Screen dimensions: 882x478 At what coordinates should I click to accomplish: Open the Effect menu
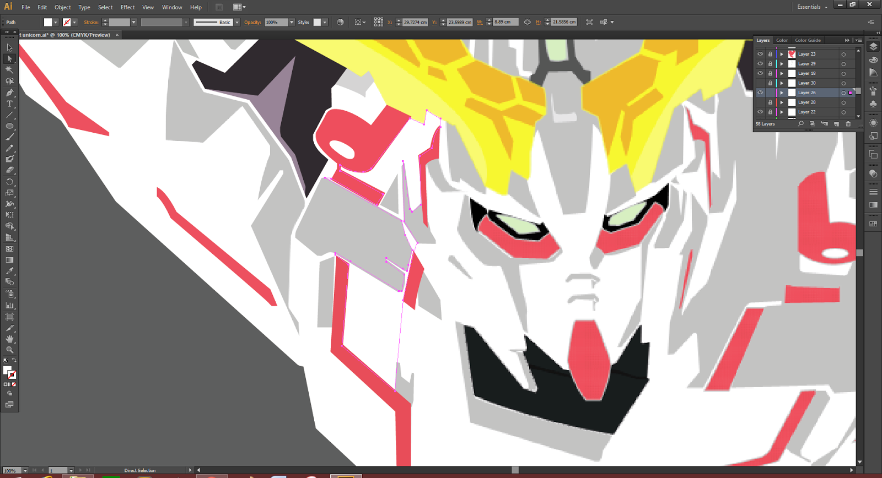[x=128, y=7]
